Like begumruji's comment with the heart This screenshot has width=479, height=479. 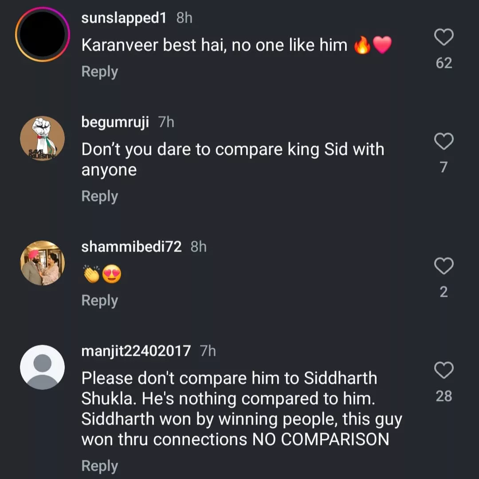pos(444,141)
